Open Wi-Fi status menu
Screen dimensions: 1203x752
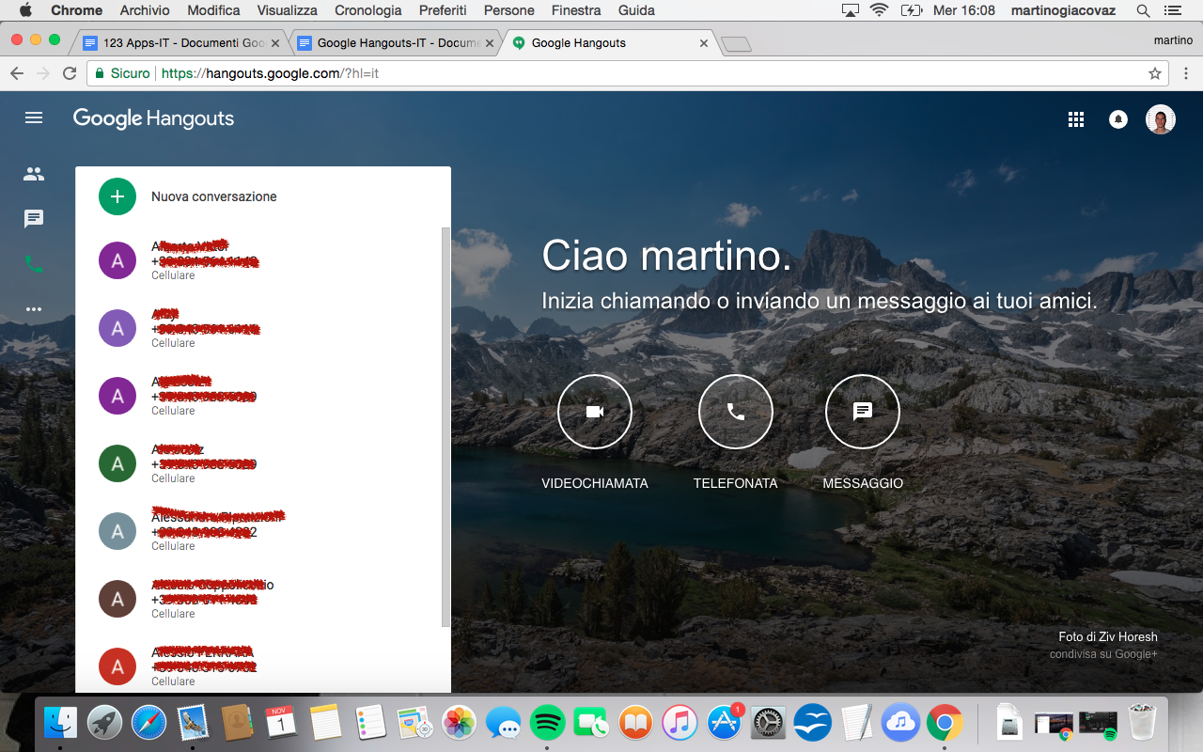click(880, 10)
